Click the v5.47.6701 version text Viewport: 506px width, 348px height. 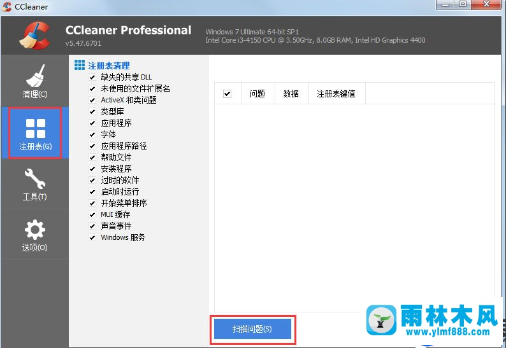pos(83,43)
